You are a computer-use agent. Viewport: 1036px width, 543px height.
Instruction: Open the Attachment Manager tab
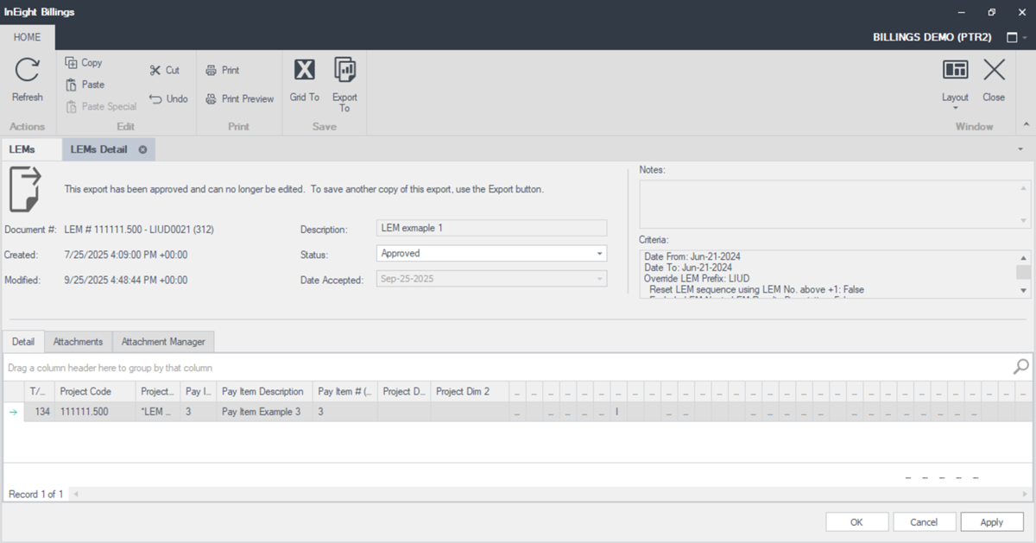click(163, 342)
